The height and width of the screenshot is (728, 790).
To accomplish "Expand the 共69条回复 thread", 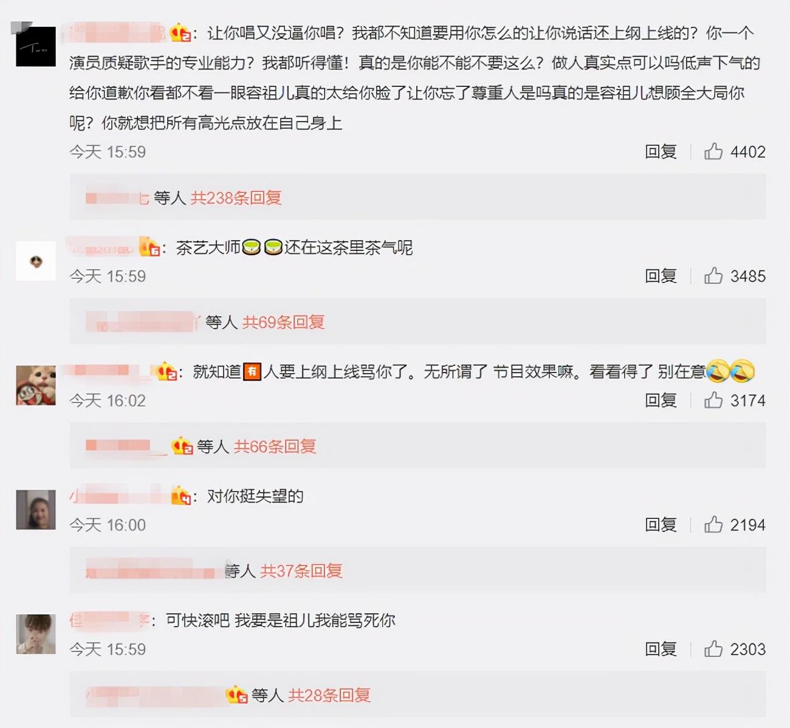I will pos(284,322).
